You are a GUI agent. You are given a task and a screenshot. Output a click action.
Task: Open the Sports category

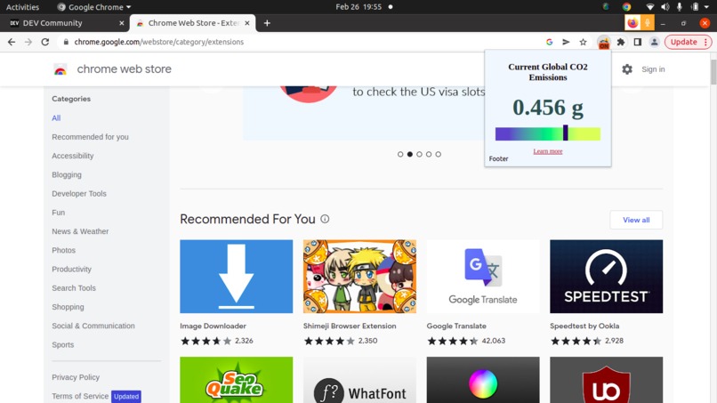tap(63, 345)
